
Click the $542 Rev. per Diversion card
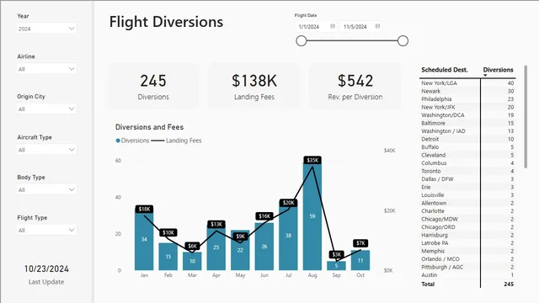tap(355, 86)
